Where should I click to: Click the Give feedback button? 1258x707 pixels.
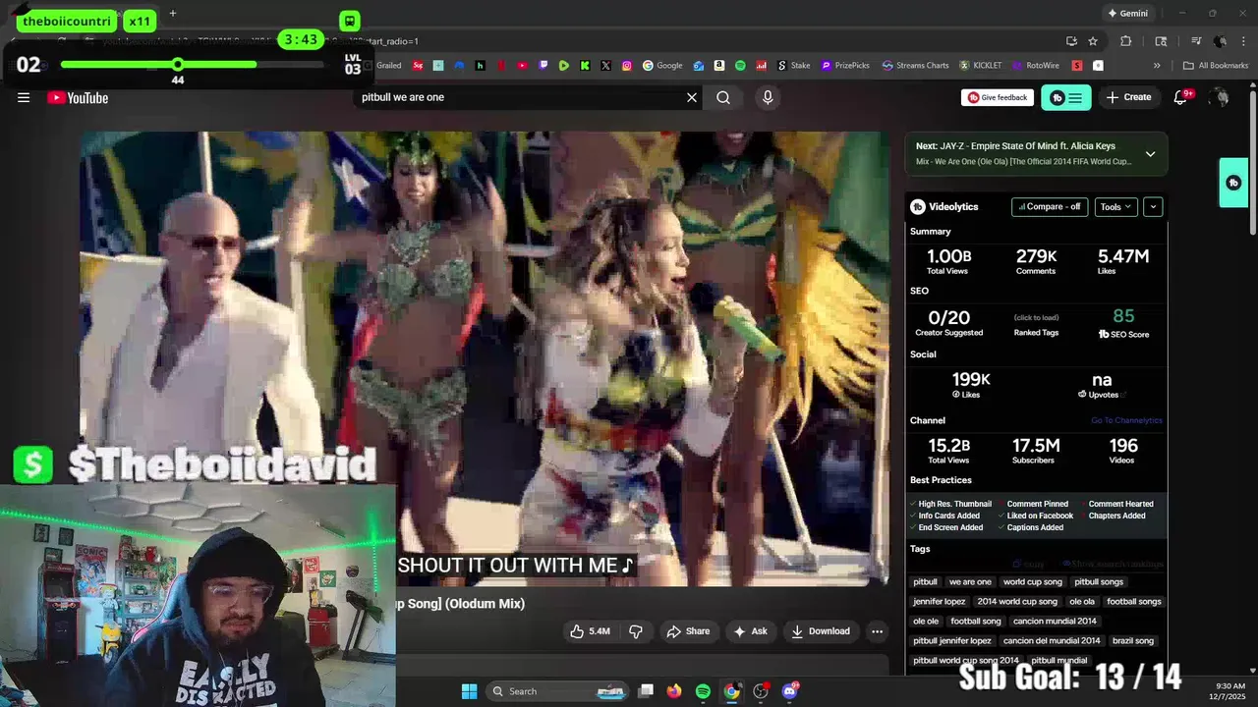pos(998,97)
